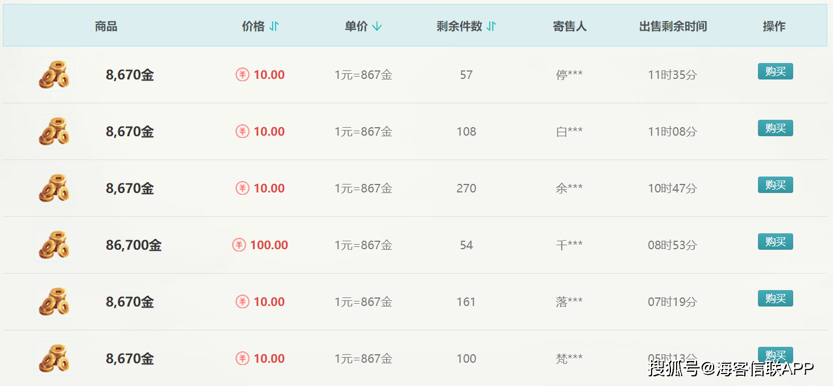The width and height of the screenshot is (833, 386).
Task: Click the gold coin icon in the 停*** row
Action: 54,75
